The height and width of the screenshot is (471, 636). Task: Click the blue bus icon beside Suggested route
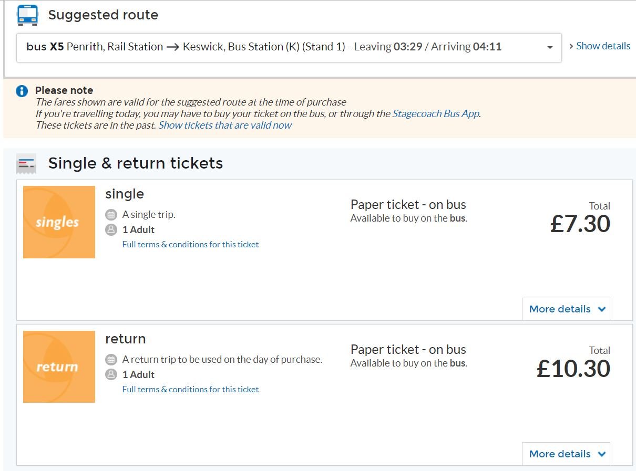click(x=28, y=15)
